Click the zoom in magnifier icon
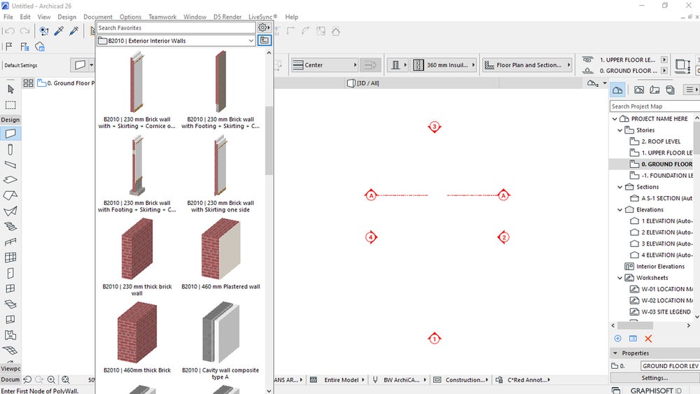 pos(51,379)
